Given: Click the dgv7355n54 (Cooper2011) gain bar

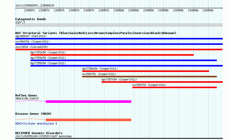Looking at the screenshot, I should 127,66.
